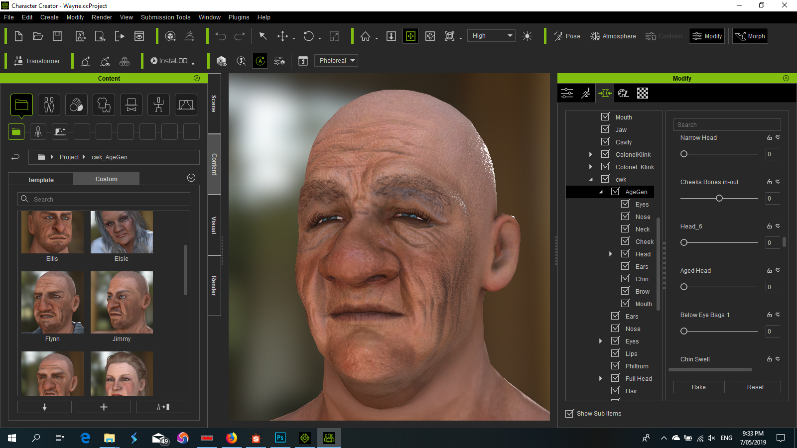
Task: Open Atmosphere settings
Action: pos(613,36)
